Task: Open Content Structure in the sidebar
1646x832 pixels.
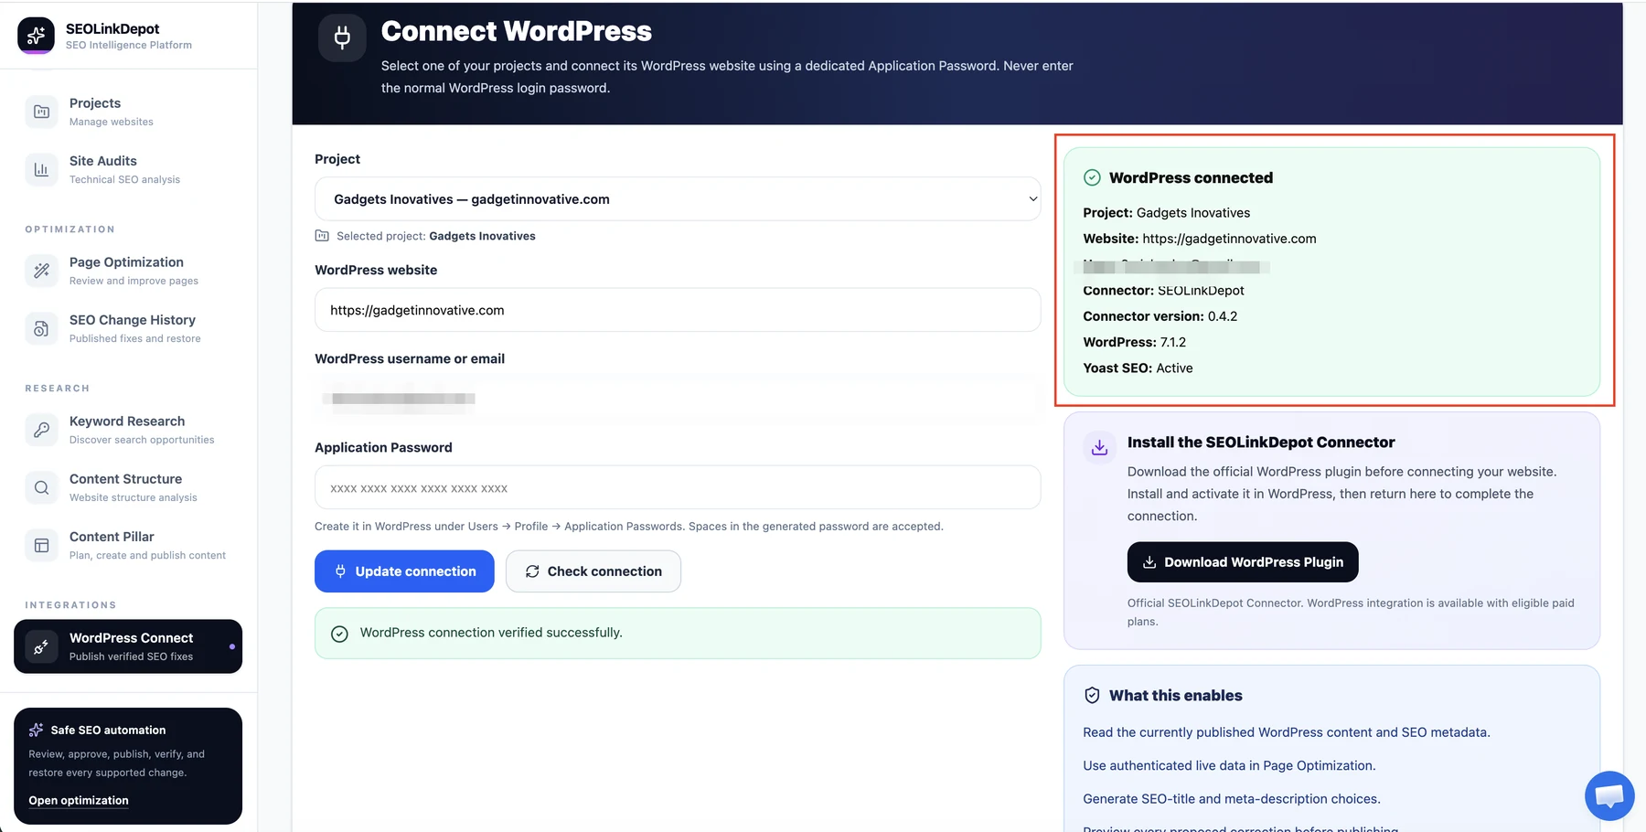Action: 128,487
